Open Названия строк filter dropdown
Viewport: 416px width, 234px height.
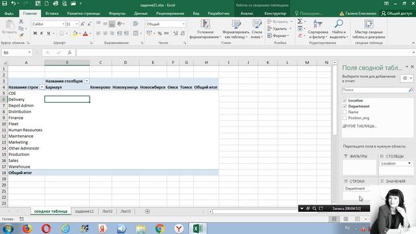pyautogui.click(x=42, y=87)
